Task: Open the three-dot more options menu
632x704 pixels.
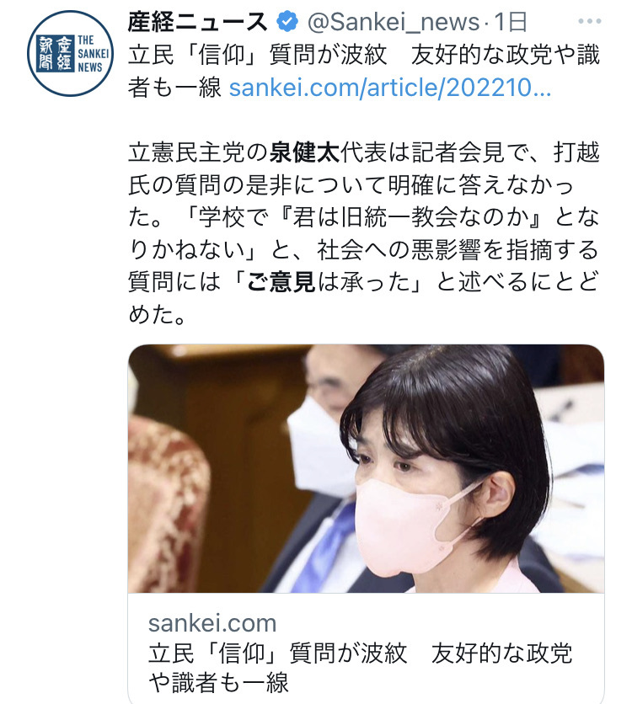Action: point(589,21)
